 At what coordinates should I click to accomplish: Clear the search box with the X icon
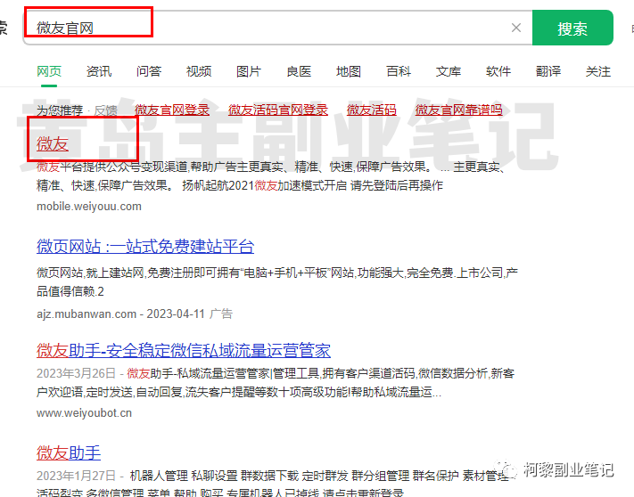(x=516, y=28)
